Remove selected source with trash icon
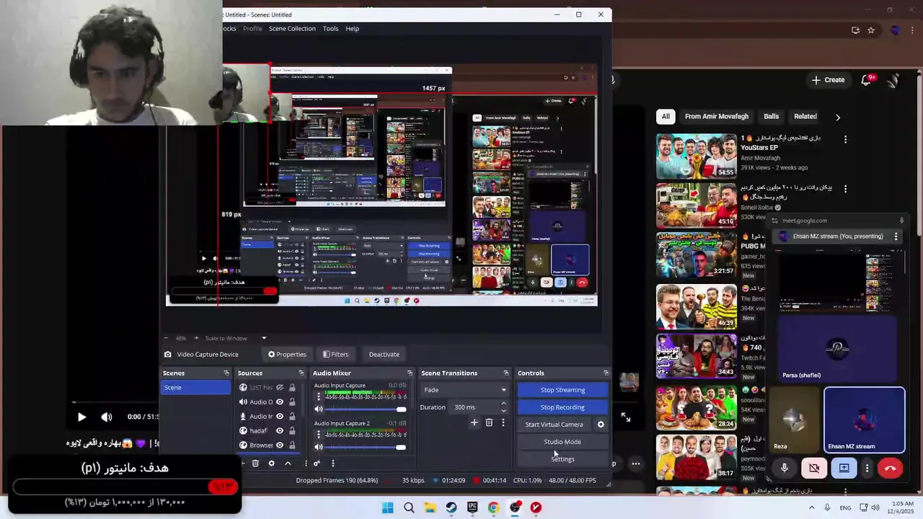 coord(255,463)
